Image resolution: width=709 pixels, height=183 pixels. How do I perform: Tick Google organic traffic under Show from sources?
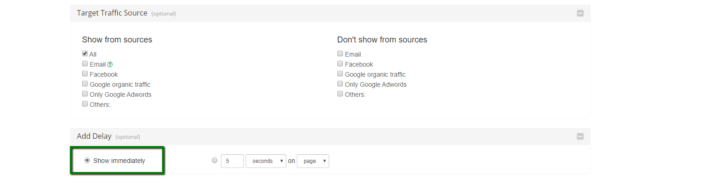pos(85,84)
